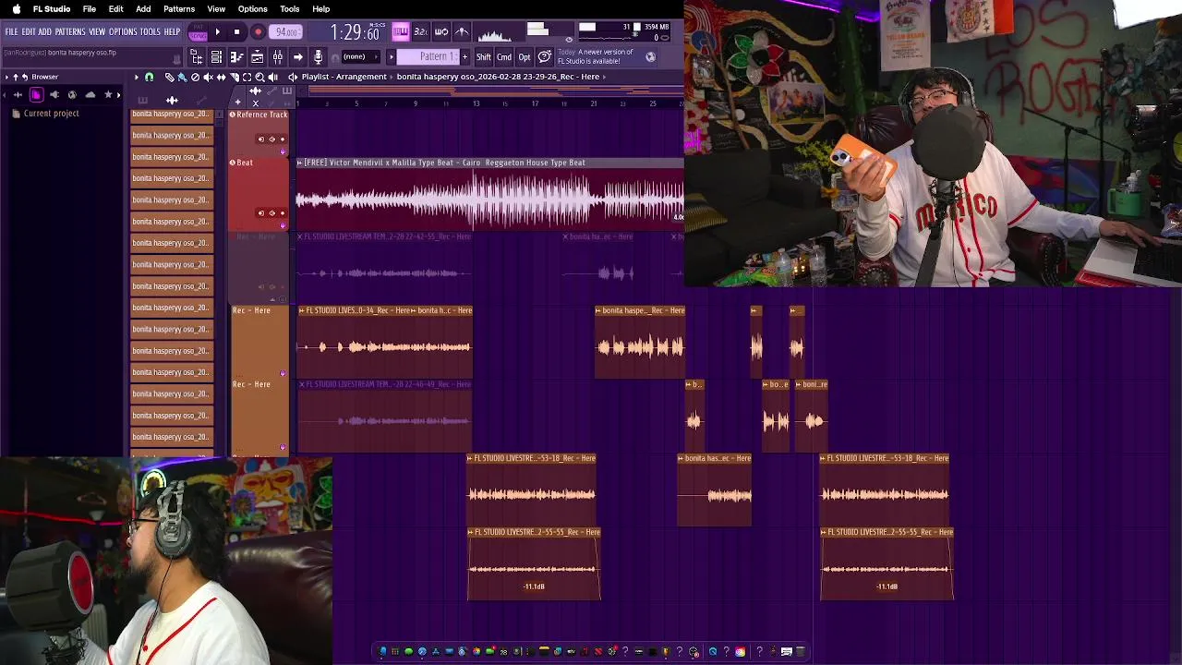
Task: Click the Play button
Action: click(218, 31)
